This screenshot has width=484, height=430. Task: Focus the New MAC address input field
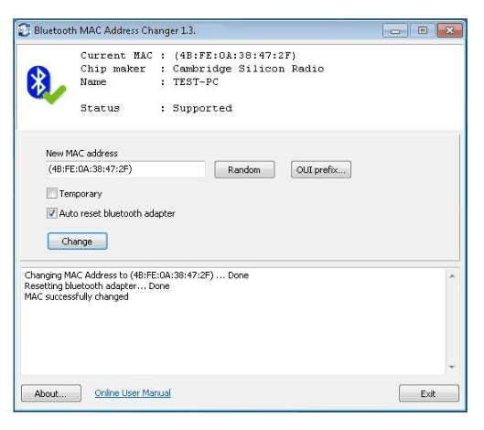click(x=126, y=169)
